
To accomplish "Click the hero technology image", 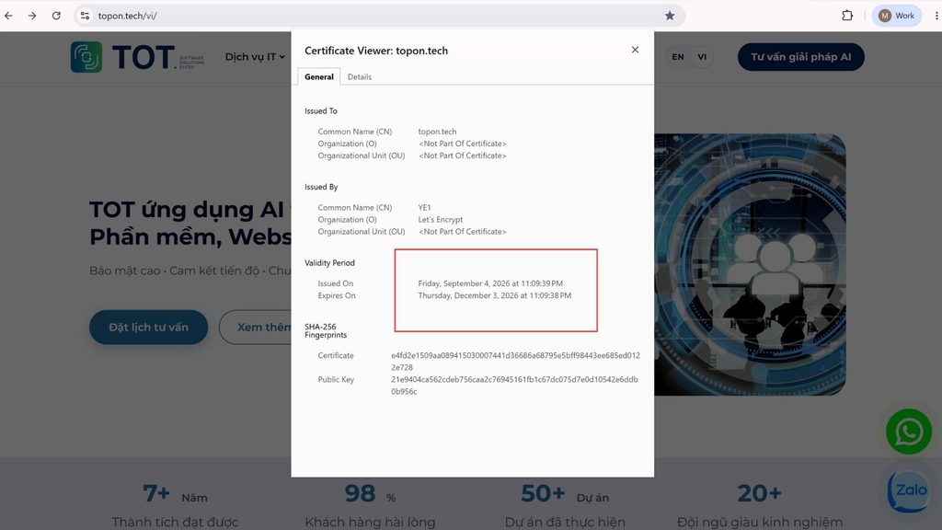I will tap(750, 264).
